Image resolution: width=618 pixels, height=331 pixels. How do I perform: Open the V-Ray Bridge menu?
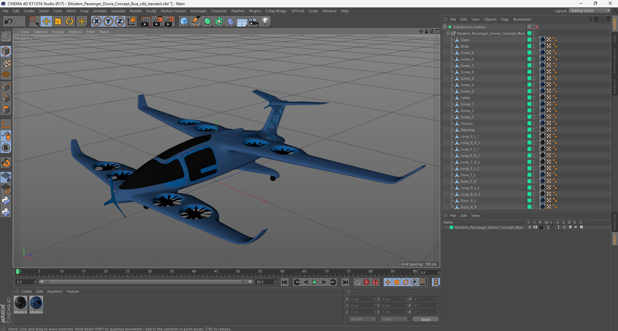point(276,11)
